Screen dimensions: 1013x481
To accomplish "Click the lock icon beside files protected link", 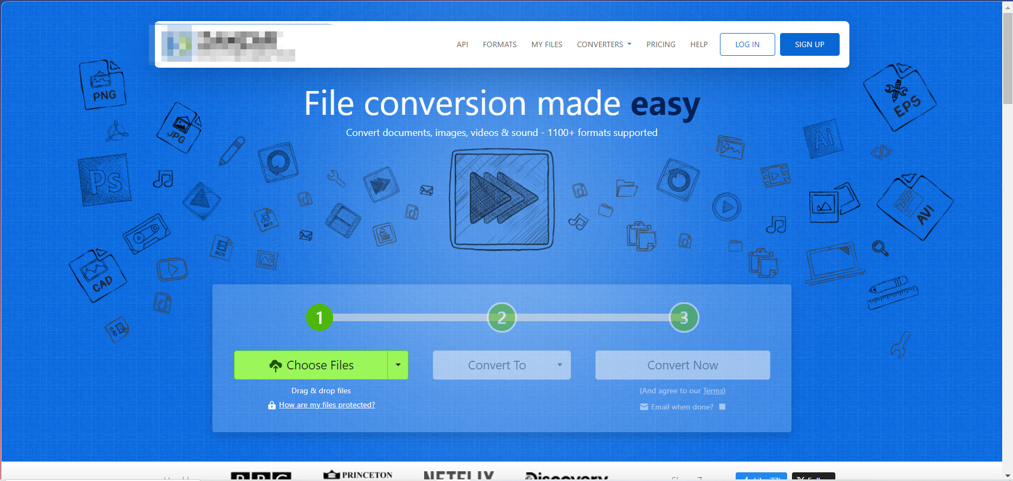I will point(272,405).
